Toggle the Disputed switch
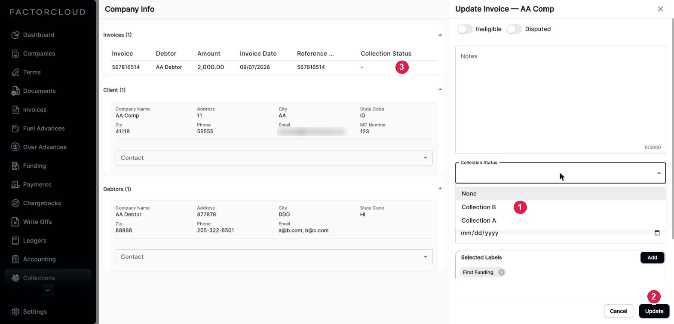 coord(514,29)
